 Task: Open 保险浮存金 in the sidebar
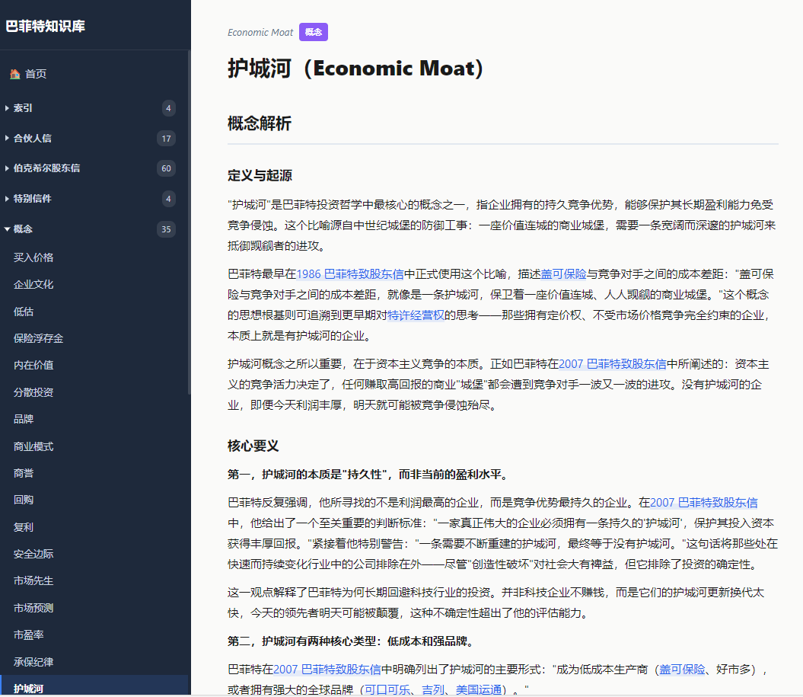click(38, 338)
